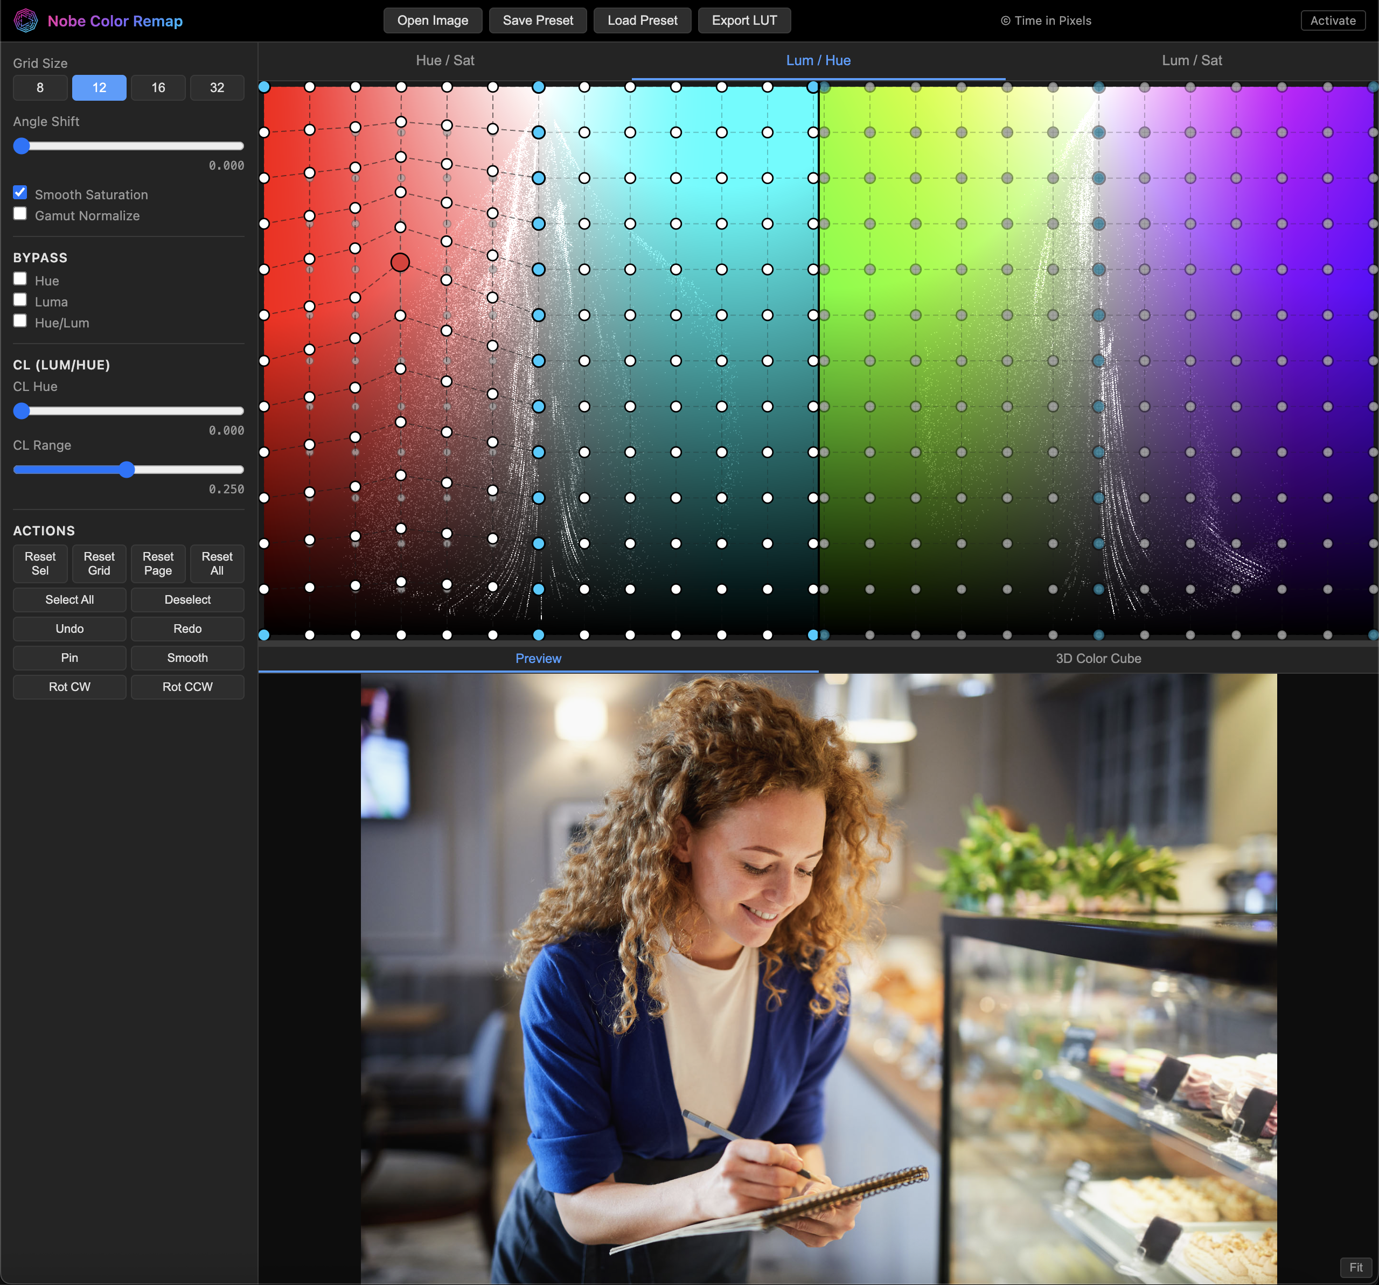Open a new image
Screen dimensions: 1379x1285
(x=432, y=20)
